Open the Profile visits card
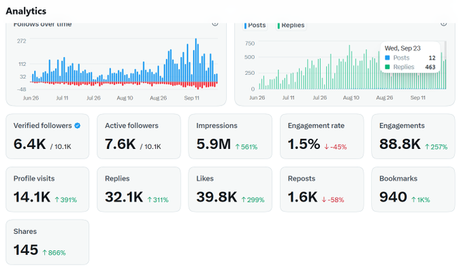This screenshot has width=463, height=270. click(x=48, y=190)
